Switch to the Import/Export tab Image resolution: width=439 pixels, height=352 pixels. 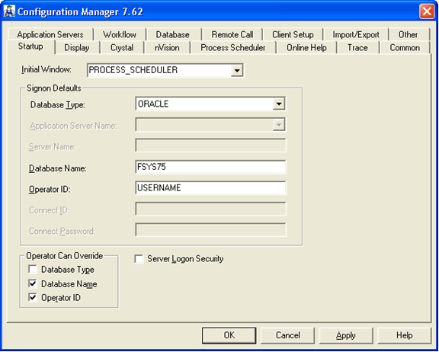356,34
